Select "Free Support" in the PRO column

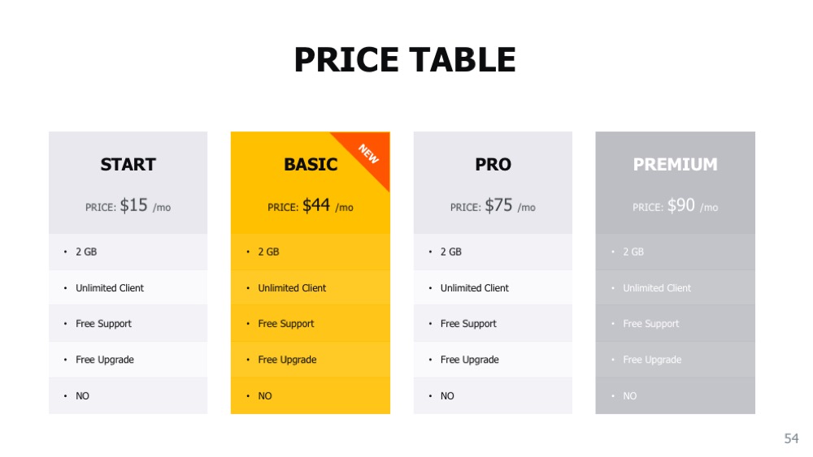[467, 324]
